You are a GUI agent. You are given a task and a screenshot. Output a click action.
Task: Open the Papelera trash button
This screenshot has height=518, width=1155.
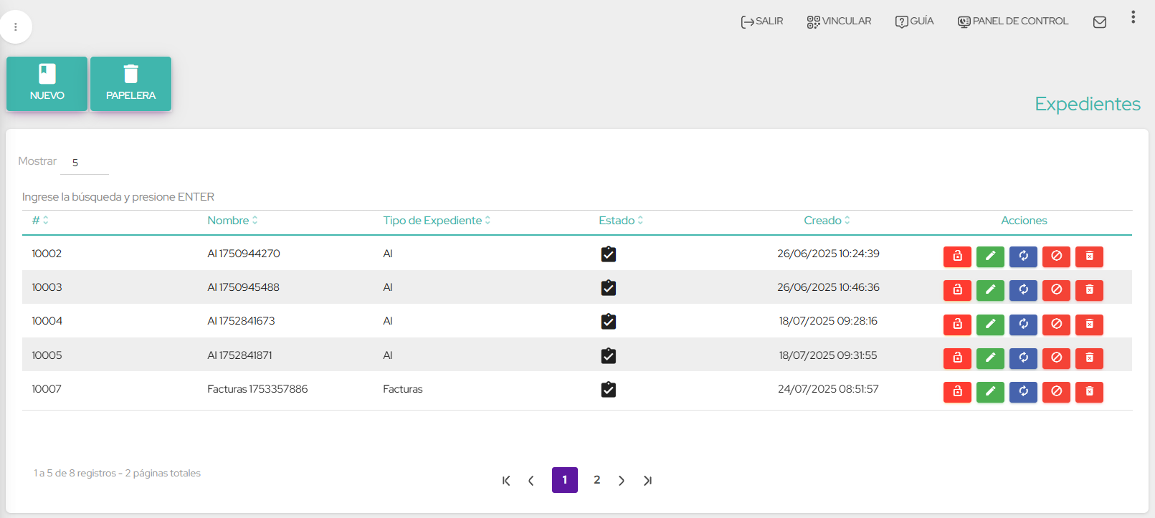click(130, 84)
